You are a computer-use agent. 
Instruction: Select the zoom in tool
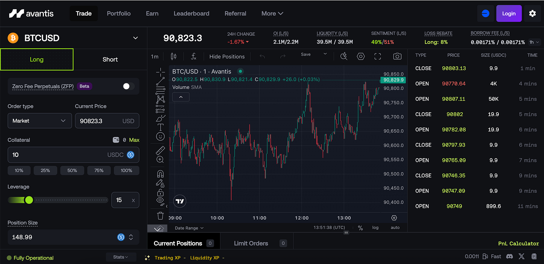pyautogui.click(x=160, y=160)
